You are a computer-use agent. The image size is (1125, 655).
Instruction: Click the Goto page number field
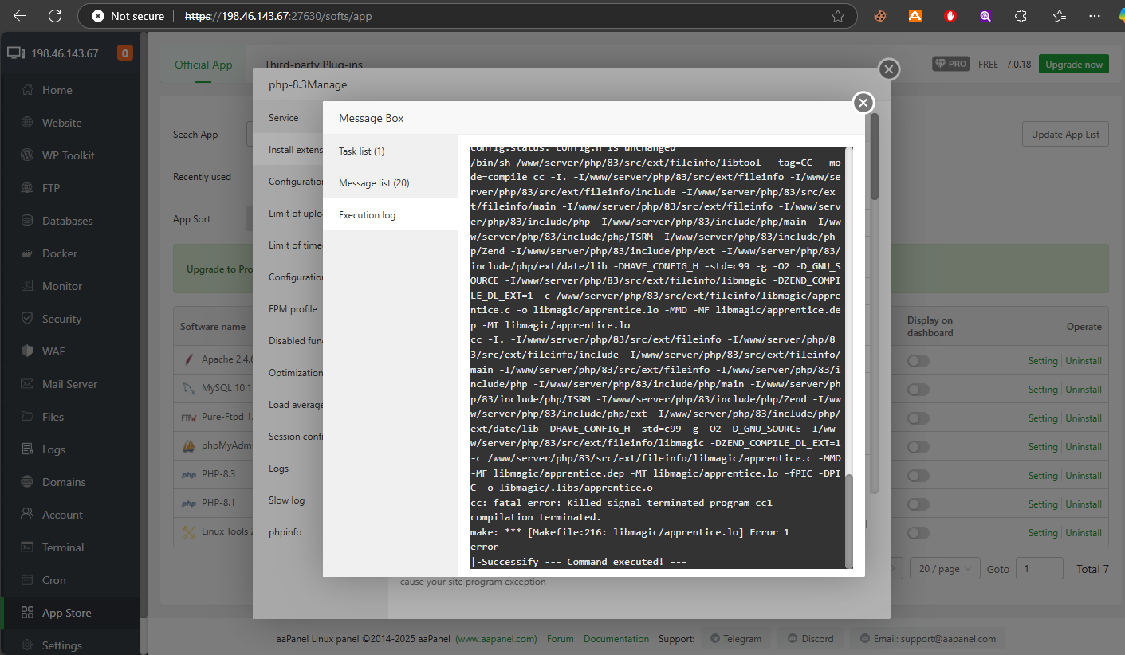[1040, 569]
